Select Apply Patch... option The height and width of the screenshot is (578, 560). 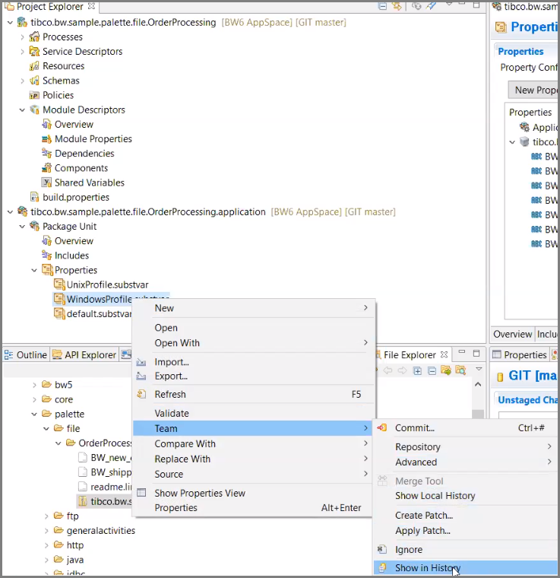[466, 530]
